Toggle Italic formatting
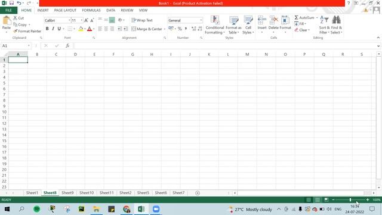Screen dimensions: 382x215 click(53, 29)
